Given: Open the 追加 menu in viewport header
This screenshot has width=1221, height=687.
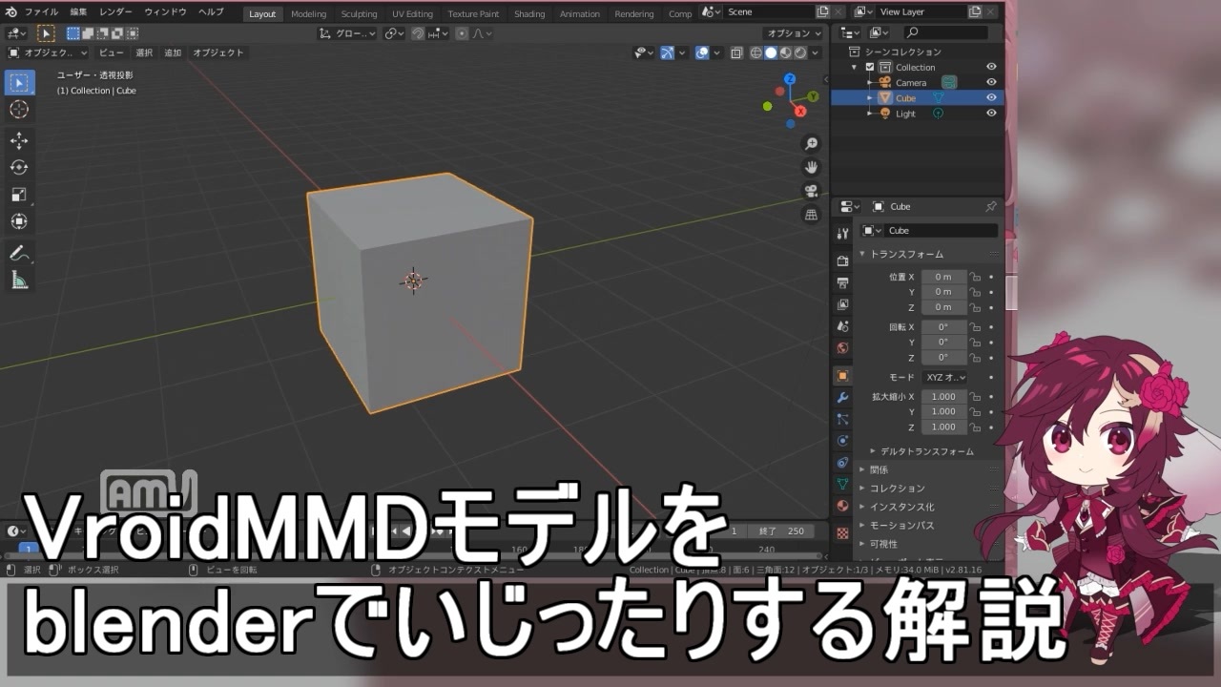Looking at the screenshot, I should click(173, 52).
